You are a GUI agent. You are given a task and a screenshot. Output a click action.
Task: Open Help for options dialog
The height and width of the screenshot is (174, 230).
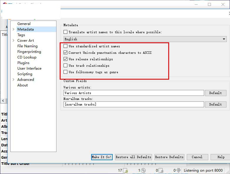pyautogui.click(x=221, y=157)
